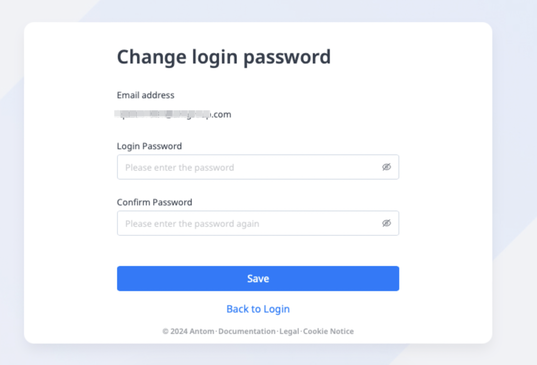Image resolution: width=537 pixels, height=365 pixels.
Task: Click the "Please enter the password" placeholder text
Action: click(179, 168)
